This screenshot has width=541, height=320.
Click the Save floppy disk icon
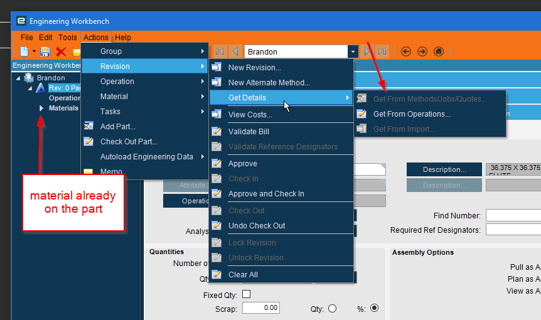45,51
